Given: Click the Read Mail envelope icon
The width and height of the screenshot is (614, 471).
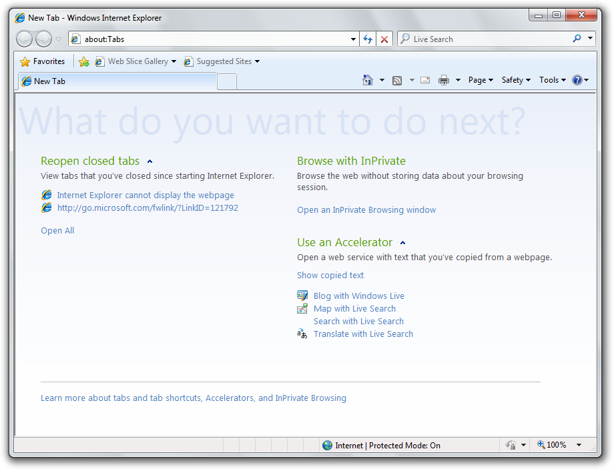Looking at the screenshot, I should (425, 80).
